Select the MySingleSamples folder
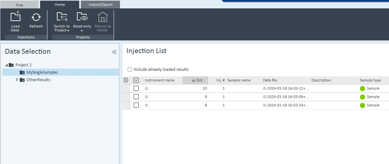Image resolution: width=389 pixels, height=164 pixels. (42, 72)
